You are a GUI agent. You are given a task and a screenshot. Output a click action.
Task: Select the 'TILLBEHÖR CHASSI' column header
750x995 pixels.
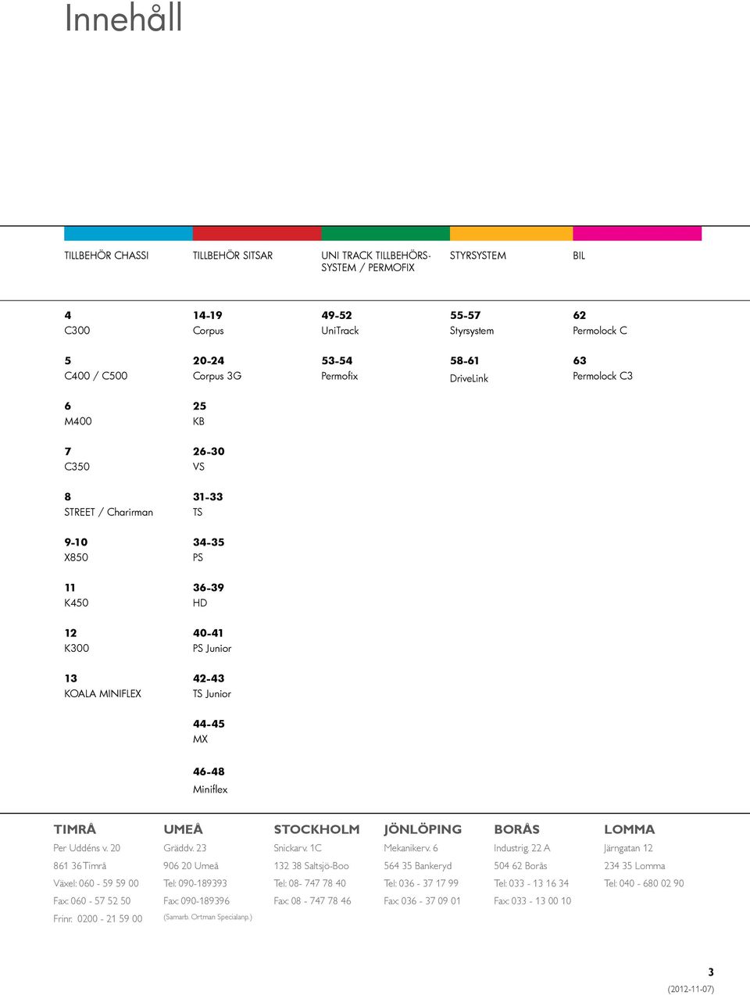(106, 256)
